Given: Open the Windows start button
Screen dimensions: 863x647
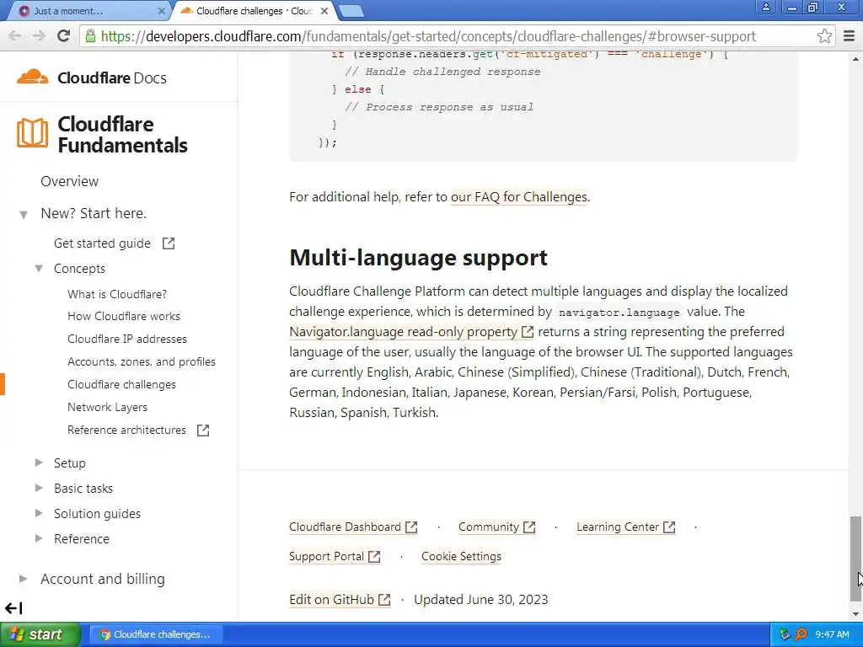Looking at the screenshot, I should coord(40,634).
